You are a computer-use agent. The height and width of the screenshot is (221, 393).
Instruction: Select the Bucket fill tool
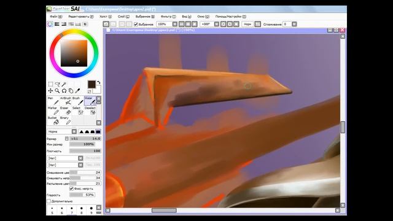(x=53, y=120)
